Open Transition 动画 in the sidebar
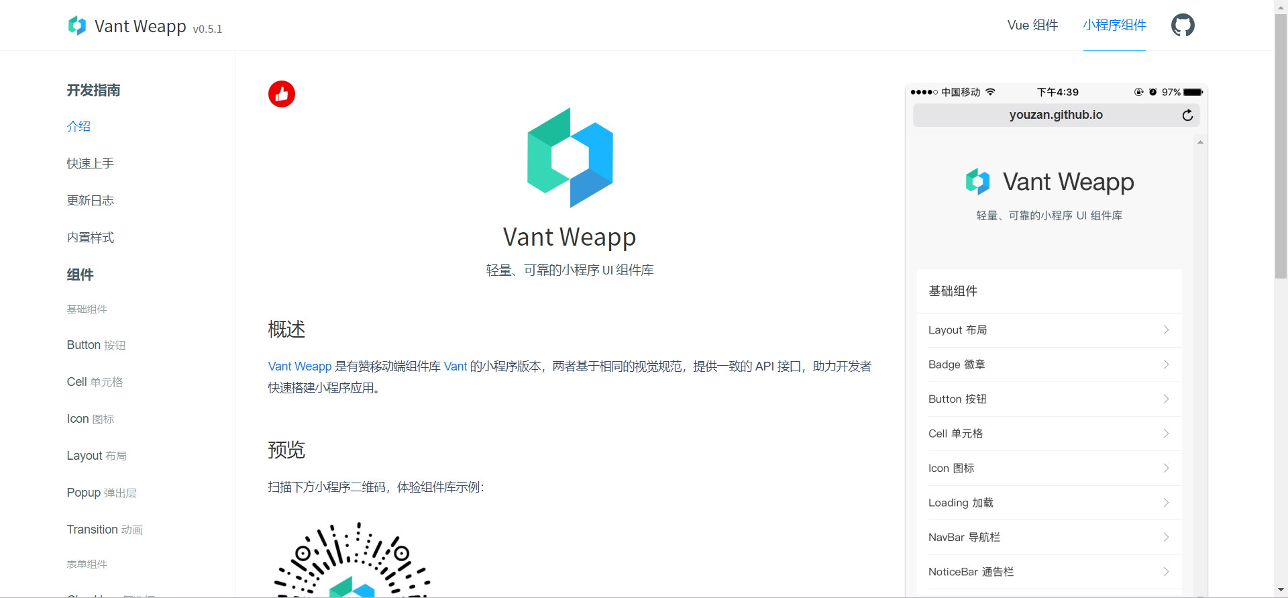Viewport: 1288px width, 598px height. pos(105,530)
